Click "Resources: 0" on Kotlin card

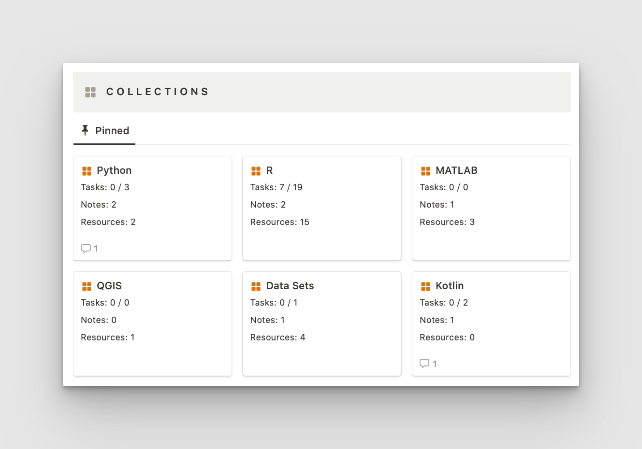coord(447,337)
